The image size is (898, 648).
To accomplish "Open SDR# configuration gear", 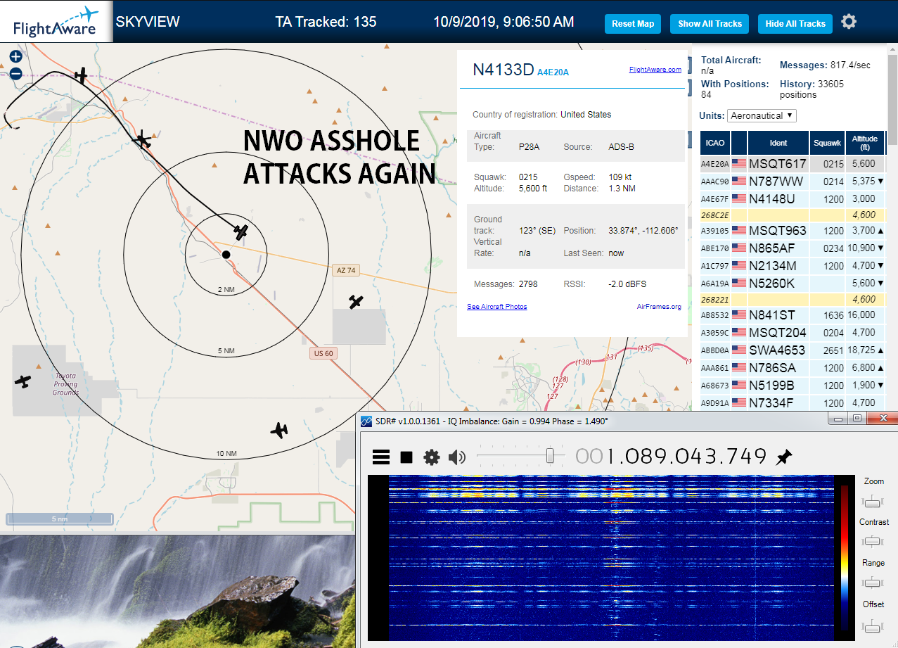I will tap(431, 457).
